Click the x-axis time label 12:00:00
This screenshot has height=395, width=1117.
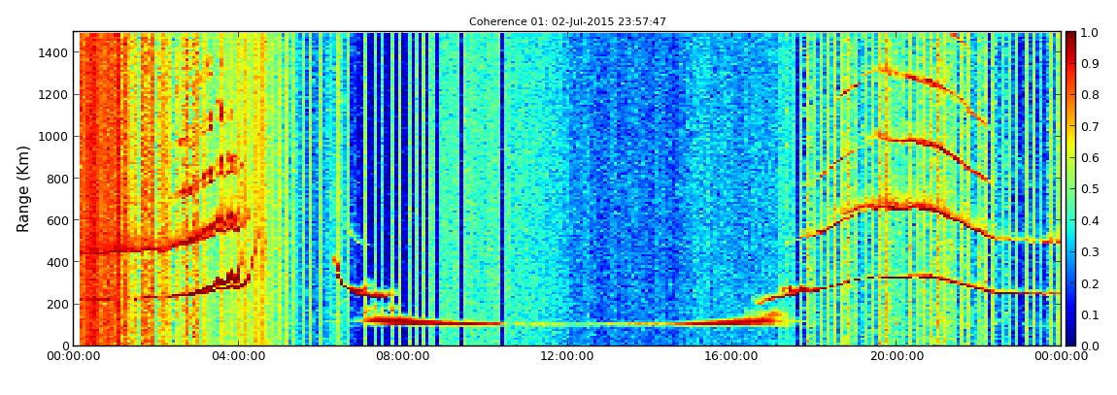(567, 357)
